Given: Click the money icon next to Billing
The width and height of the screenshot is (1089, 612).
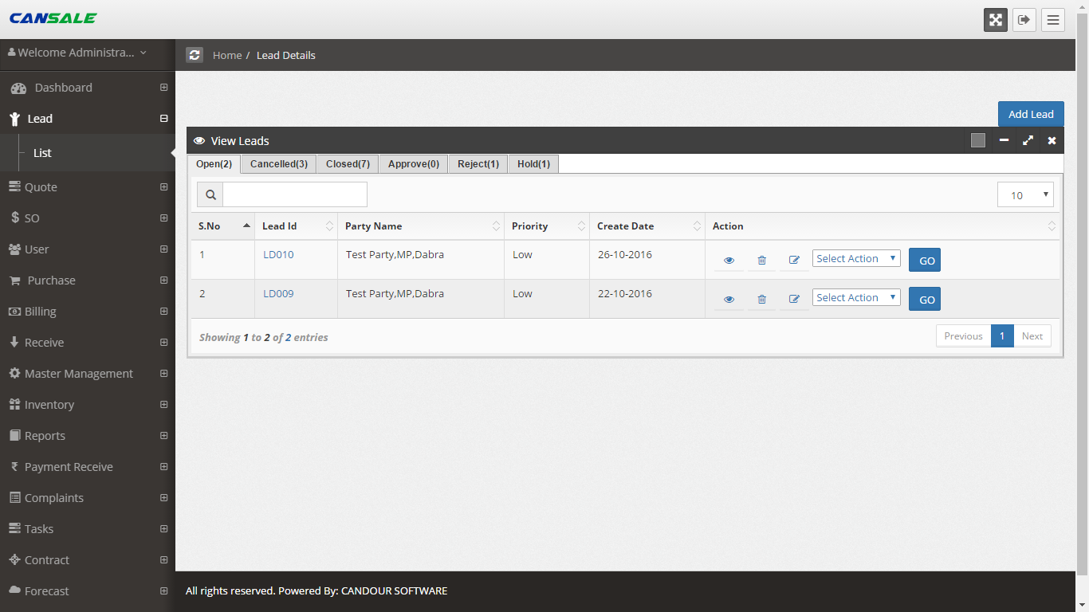Looking at the screenshot, I should tap(14, 312).
